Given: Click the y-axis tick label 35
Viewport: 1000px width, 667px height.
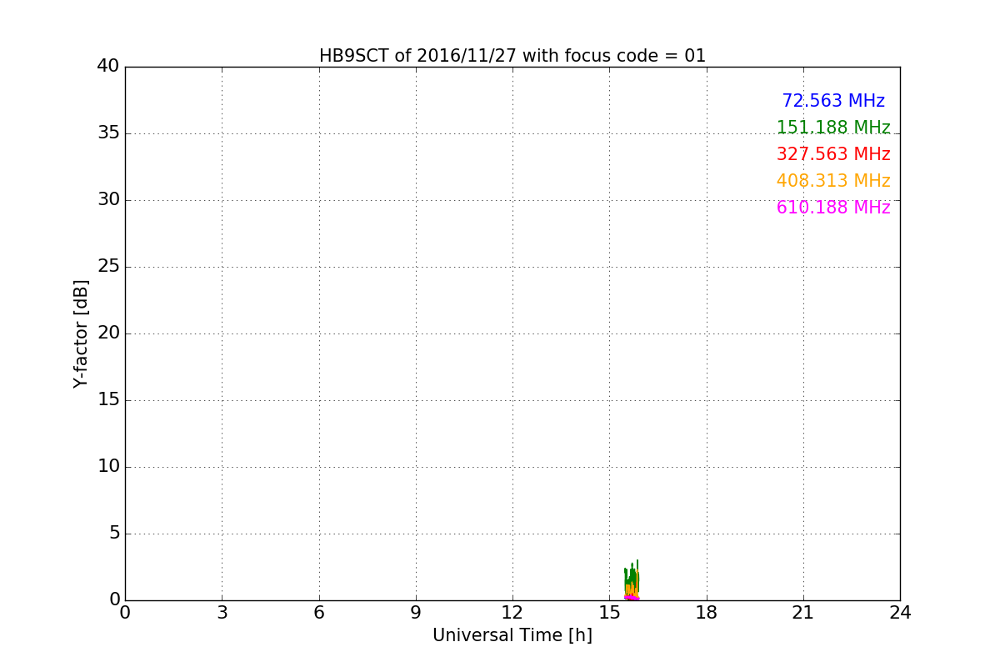Looking at the screenshot, I should click(x=108, y=133).
